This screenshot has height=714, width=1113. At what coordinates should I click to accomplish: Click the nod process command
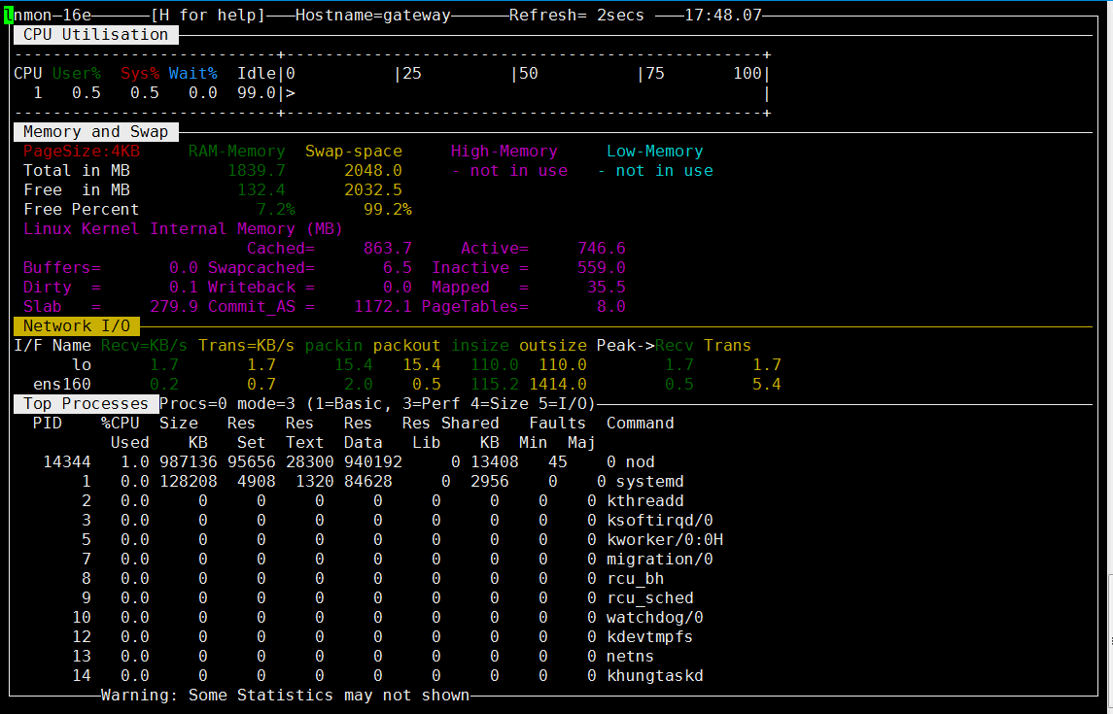[641, 462]
